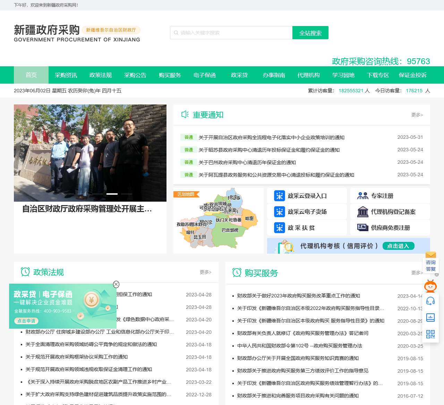Open the 采购资讯 dropdown menu
Viewport: 444px width, 405px height.
(66, 75)
